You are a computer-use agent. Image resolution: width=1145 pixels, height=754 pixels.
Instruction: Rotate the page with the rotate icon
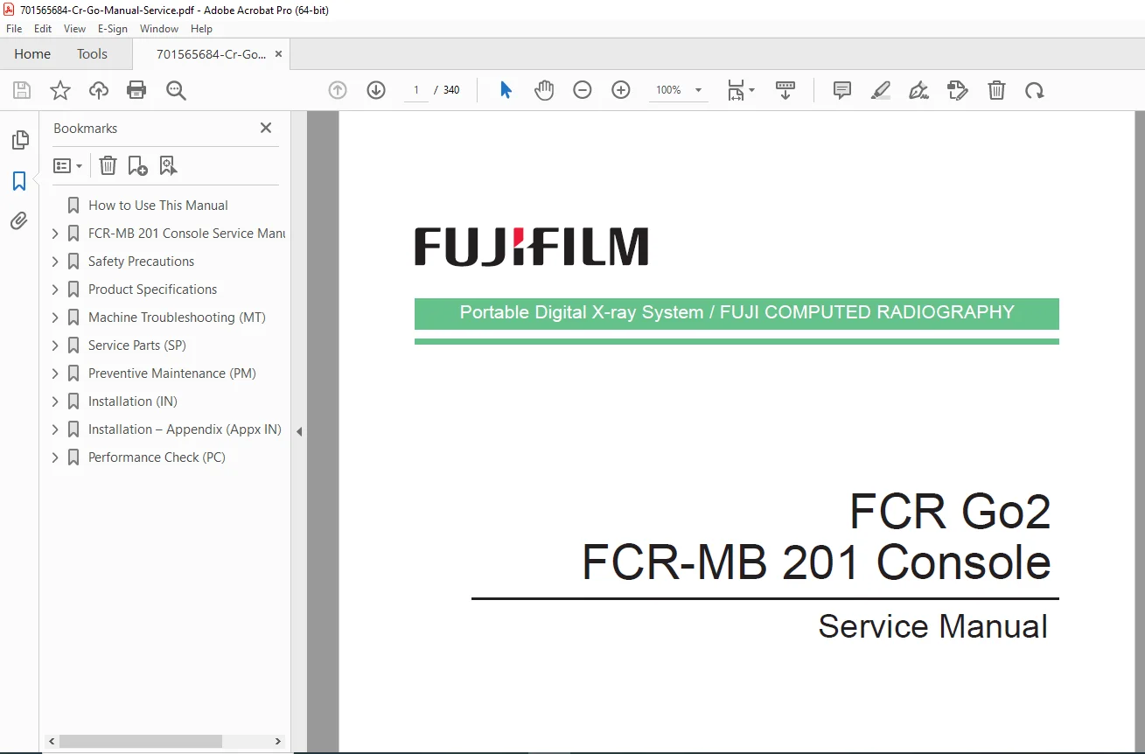pos(1035,90)
